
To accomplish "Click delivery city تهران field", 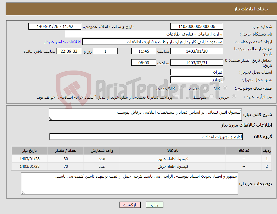I will (x=197, y=80).
